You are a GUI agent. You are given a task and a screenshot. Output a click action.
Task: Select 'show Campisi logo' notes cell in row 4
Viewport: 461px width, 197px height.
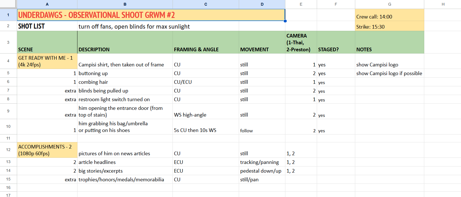click(389, 61)
